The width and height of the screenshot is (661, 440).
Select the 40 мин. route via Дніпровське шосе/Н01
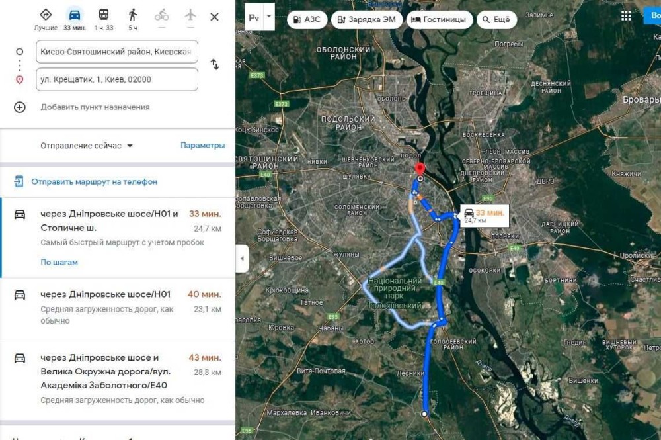118,309
